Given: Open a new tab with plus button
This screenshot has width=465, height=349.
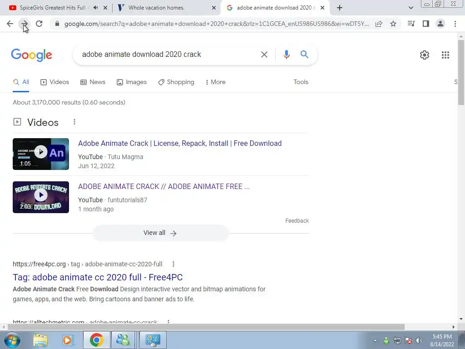Looking at the screenshot, I should [340, 8].
